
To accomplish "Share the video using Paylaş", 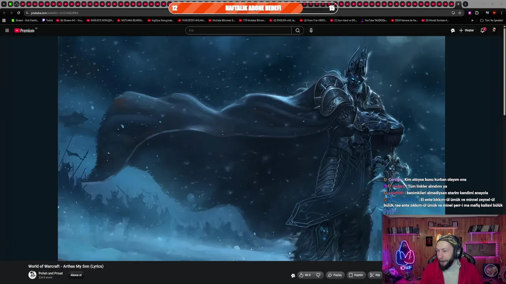I will tap(334, 275).
